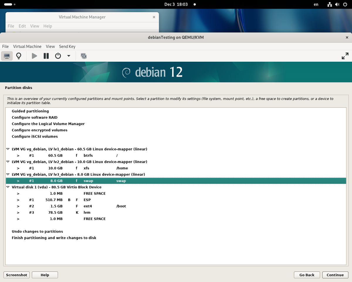This screenshot has height=282, width=352.
Task: Open View menu of debianTesting window
Action: tap(50, 46)
